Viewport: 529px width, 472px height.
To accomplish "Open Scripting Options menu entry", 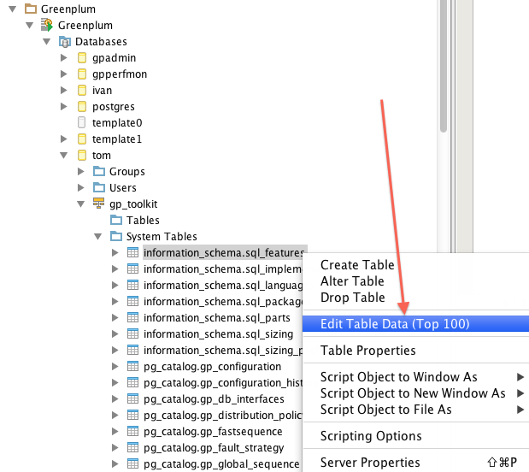I will click(371, 436).
